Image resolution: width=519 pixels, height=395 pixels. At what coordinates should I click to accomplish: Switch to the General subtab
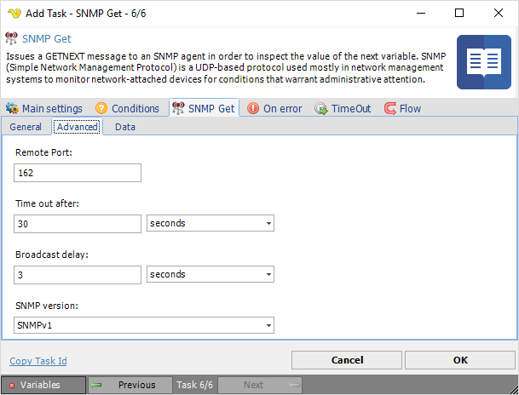click(x=26, y=127)
